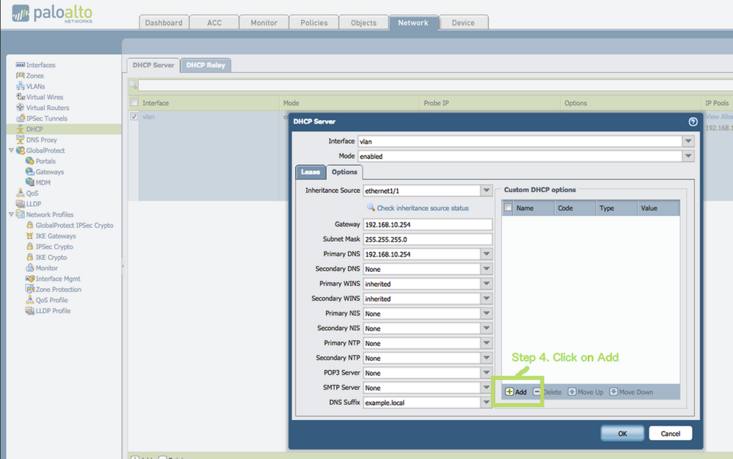Click the Add icon under Custom DHCP options

[x=509, y=392]
